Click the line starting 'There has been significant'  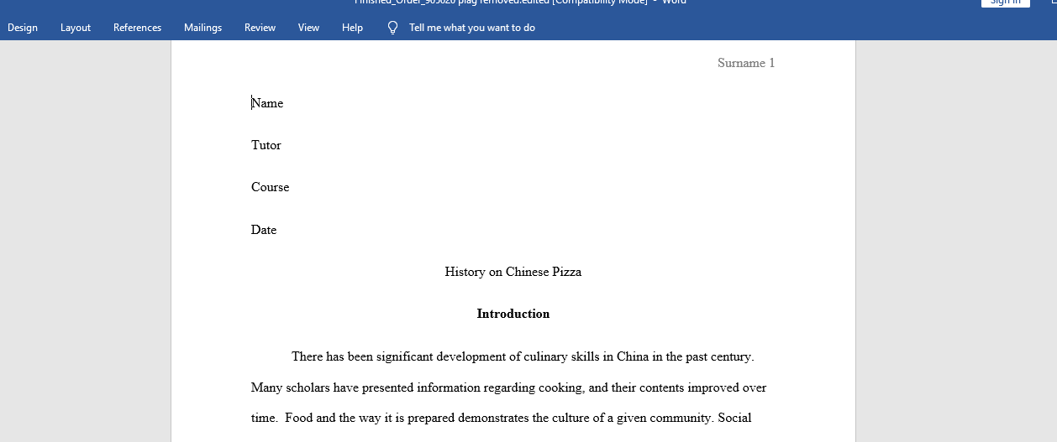tap(523, 356)
